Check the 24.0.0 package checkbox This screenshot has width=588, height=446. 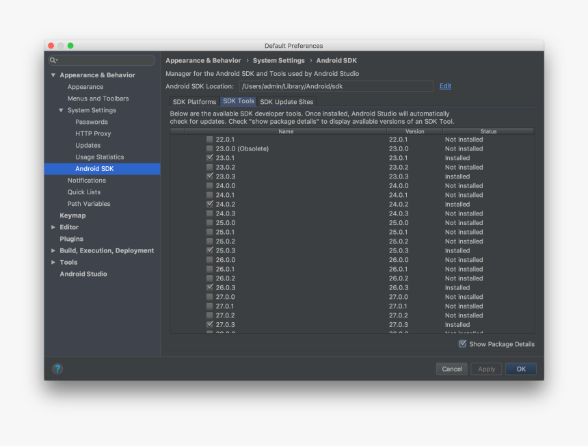[x=210, y=185]
